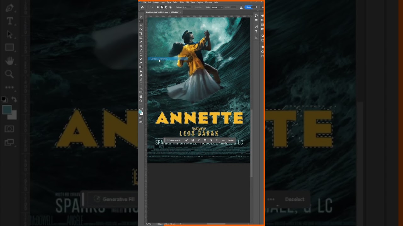Select the Eraser tool

coord(141,63)
